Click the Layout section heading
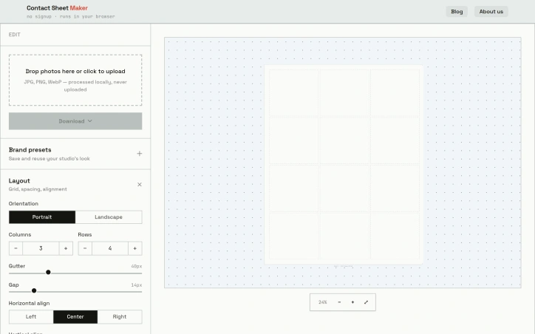535x334 pixels. tap(19, 181)
